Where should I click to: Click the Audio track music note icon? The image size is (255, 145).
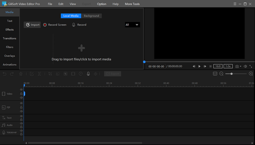(4, 125)
